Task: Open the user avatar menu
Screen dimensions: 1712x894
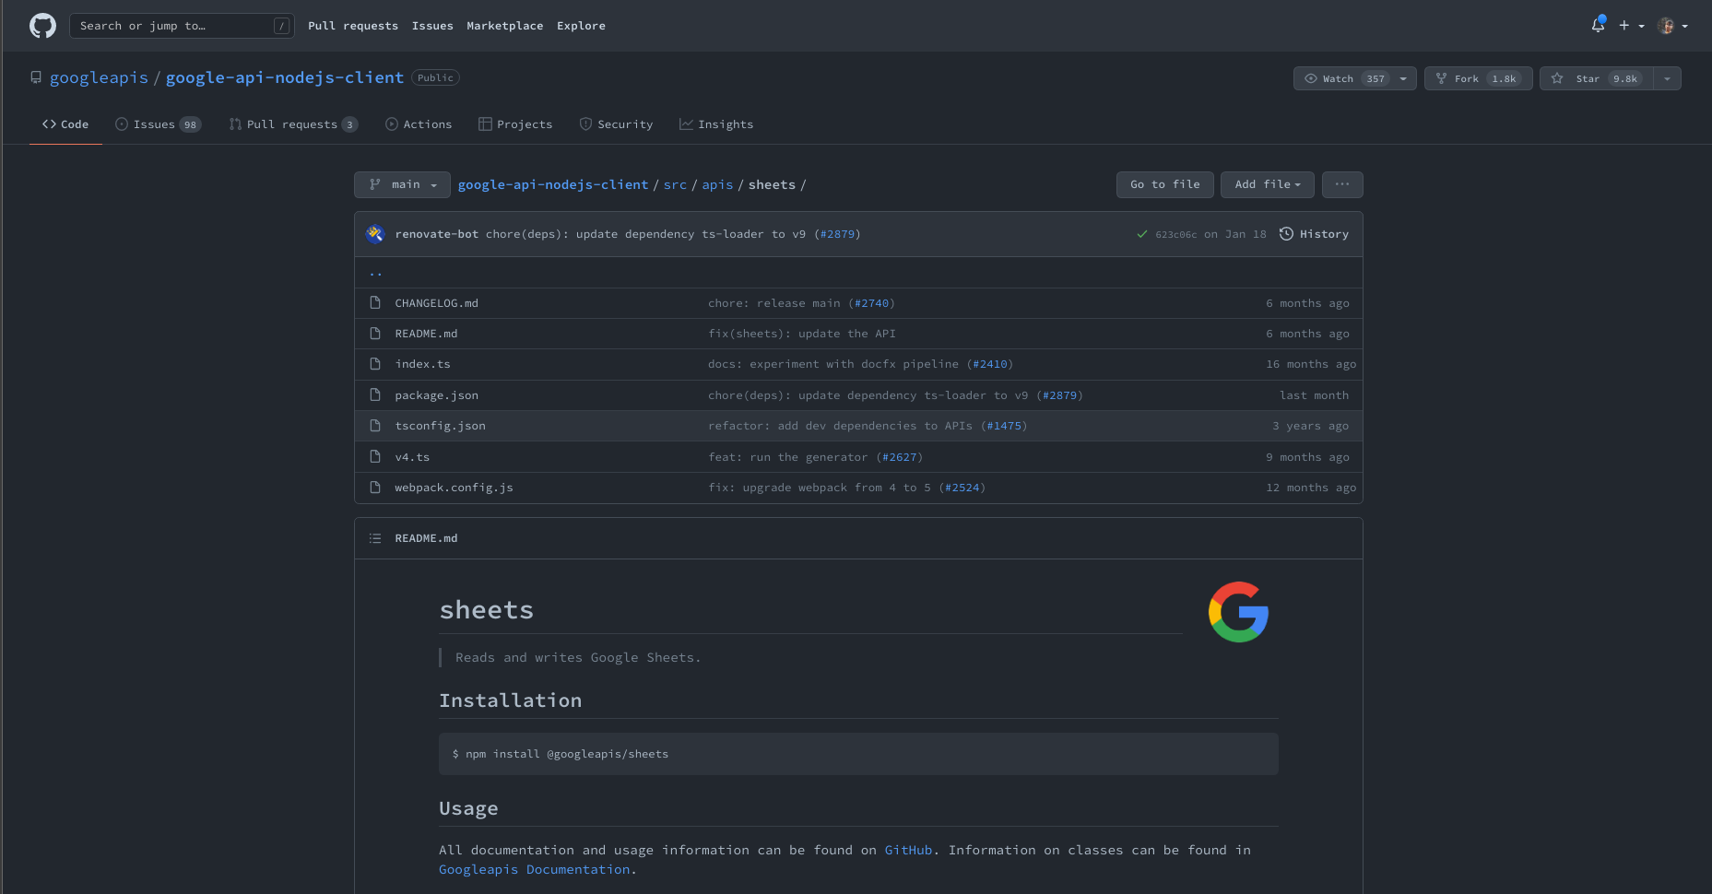Action: tap(1671, 26)
